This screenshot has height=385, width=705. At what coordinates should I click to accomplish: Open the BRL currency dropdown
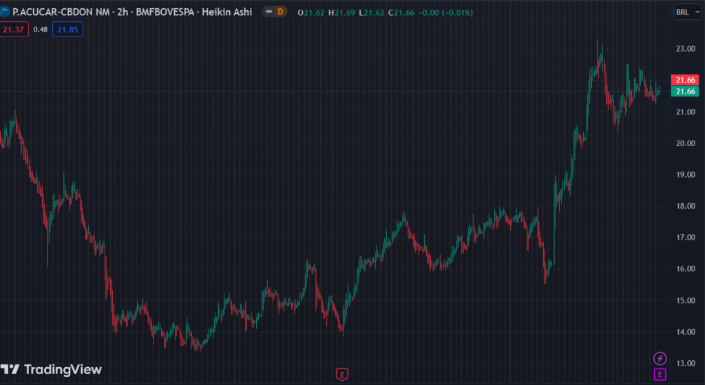point(688,12)
